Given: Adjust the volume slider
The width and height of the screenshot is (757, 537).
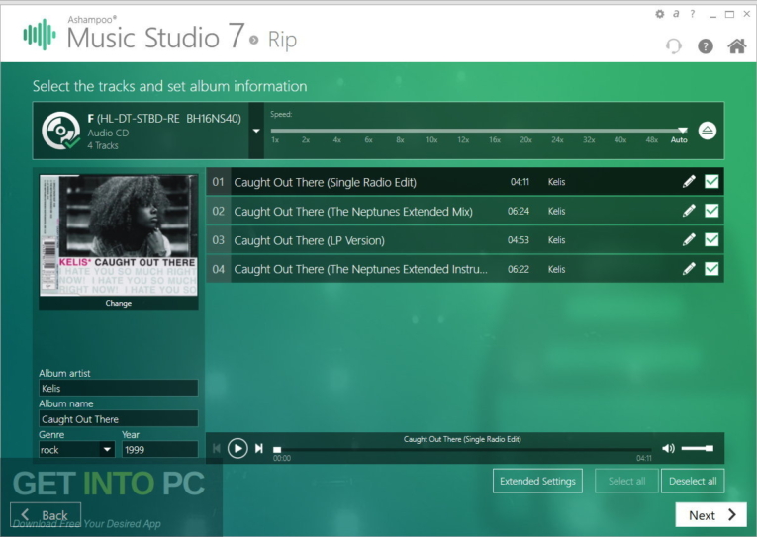Looking at the screenshot, I should click(698, 448).
